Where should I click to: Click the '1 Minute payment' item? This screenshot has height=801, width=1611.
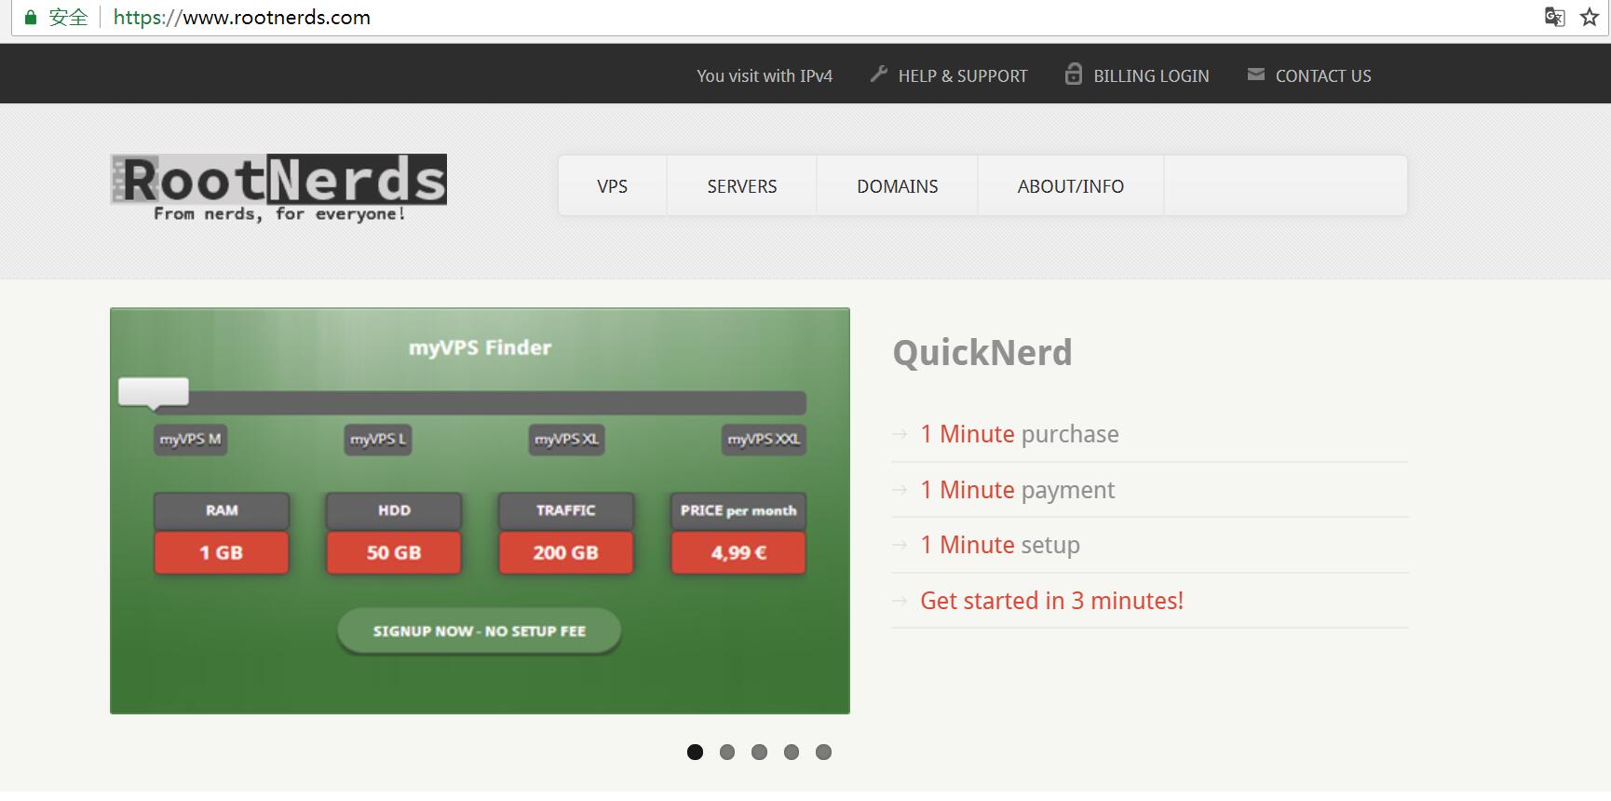point(1018,490)
